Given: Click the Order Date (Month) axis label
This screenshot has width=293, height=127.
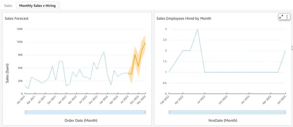Looking at the screenshot, I should coord(81,120).
